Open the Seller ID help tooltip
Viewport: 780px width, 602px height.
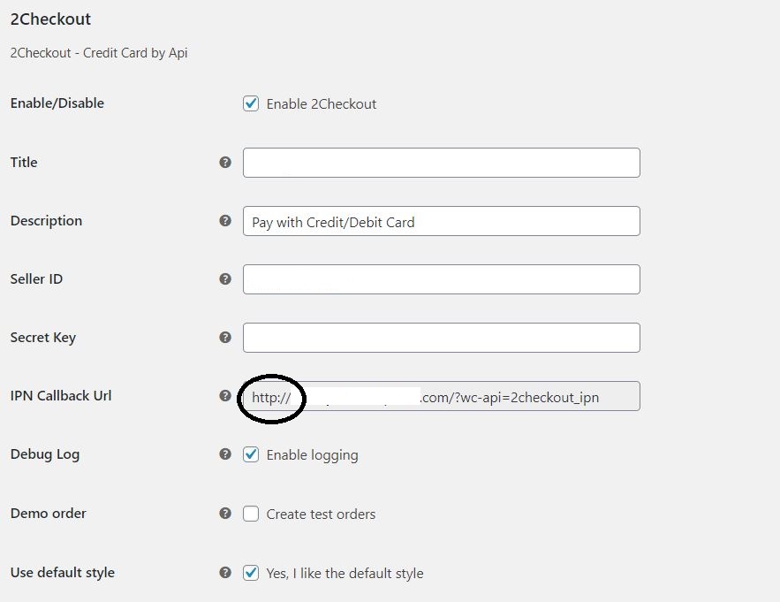tap(226, 279)
